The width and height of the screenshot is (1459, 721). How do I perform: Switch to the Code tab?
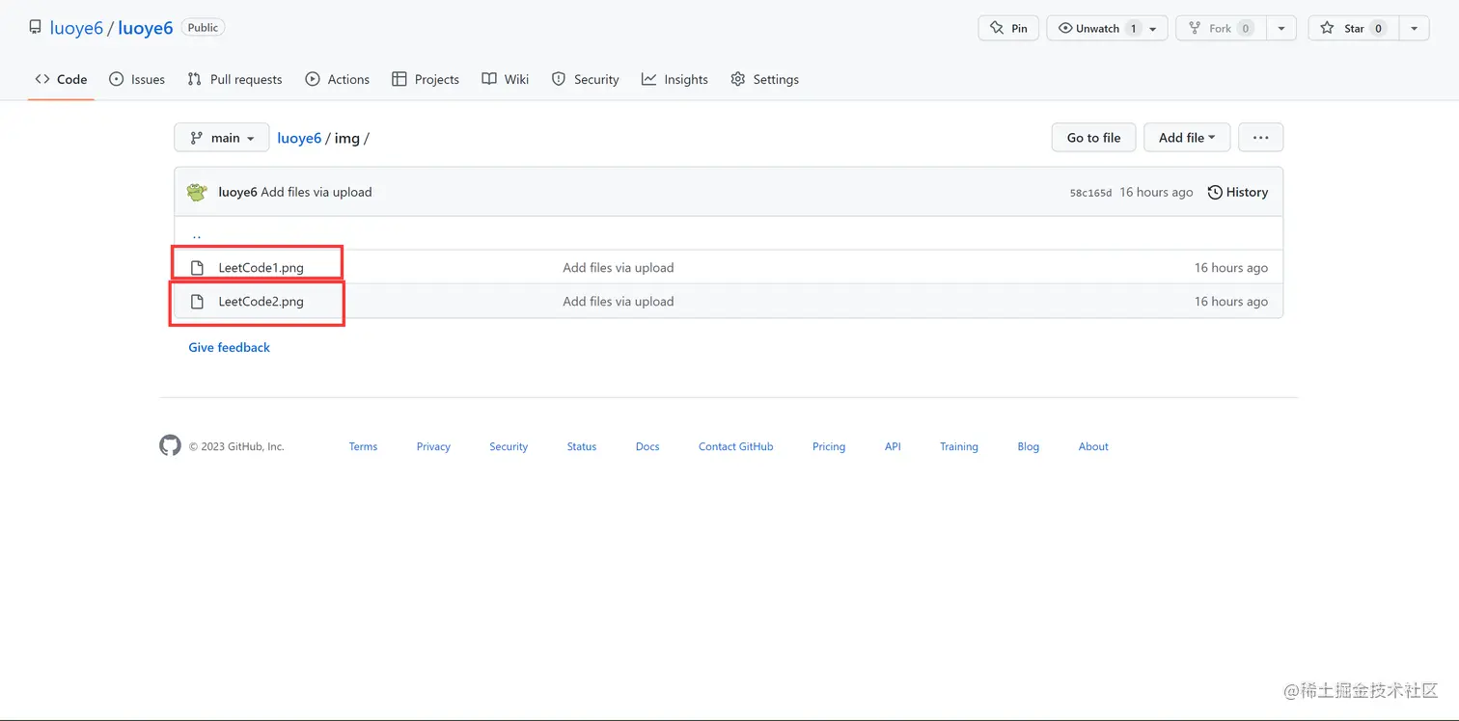click(x=61, y=79)
